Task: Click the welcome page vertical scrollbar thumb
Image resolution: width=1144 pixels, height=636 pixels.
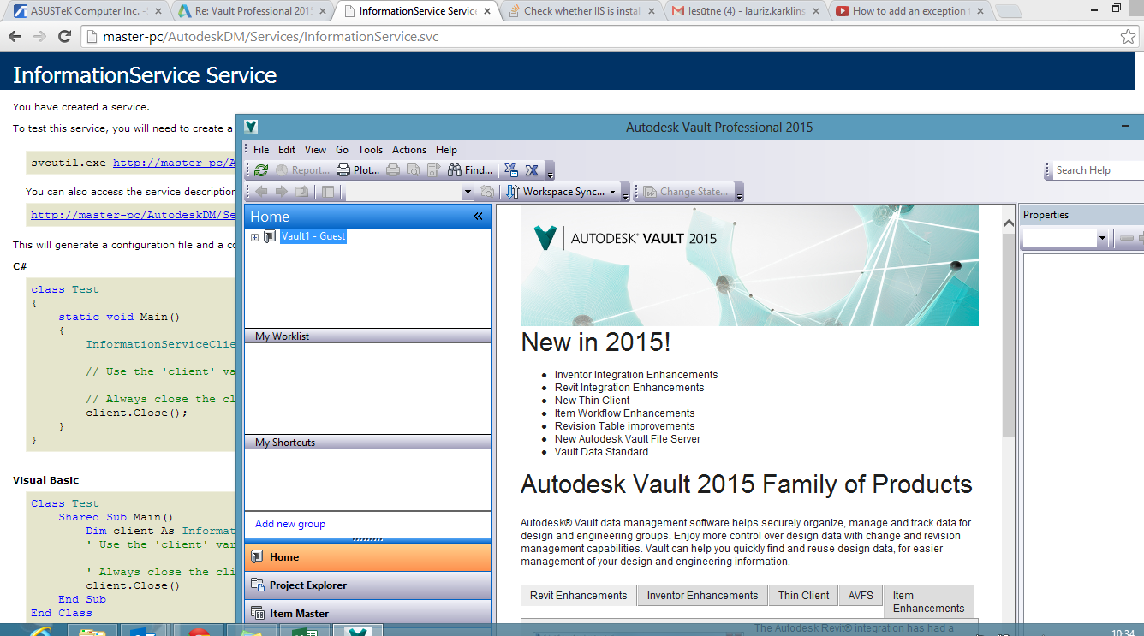Action: [1008, 334]
